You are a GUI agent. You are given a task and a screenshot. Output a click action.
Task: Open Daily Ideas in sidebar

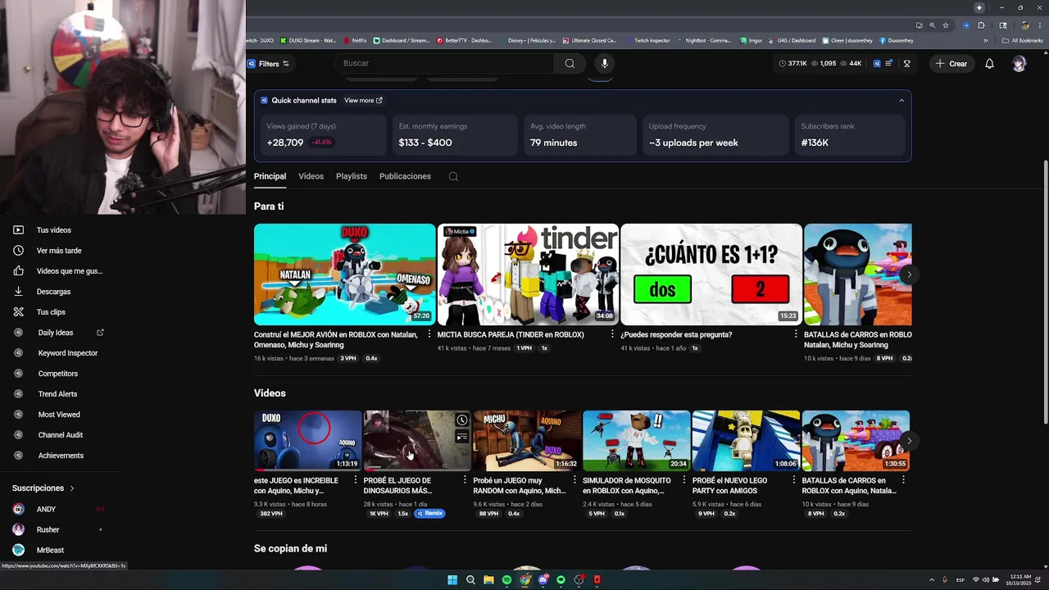pos(56,333)
